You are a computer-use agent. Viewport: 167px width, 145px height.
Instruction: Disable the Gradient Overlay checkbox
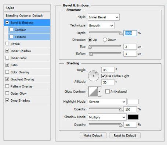tap(7, 79)
